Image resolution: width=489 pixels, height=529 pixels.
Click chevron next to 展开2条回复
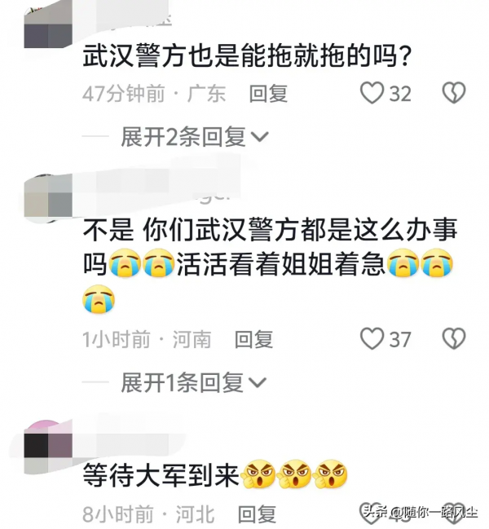click(x=260, y=137)
